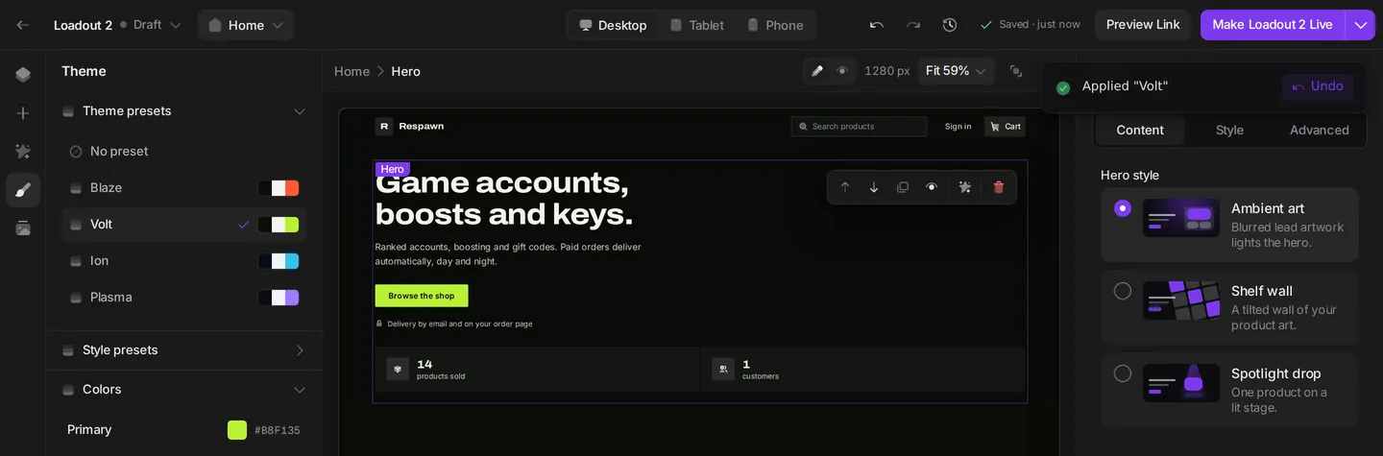The height and width of the screenshot is (456, 1383).
Task: Click Sign in link in the preview
Action: click(x=958, y=127)
